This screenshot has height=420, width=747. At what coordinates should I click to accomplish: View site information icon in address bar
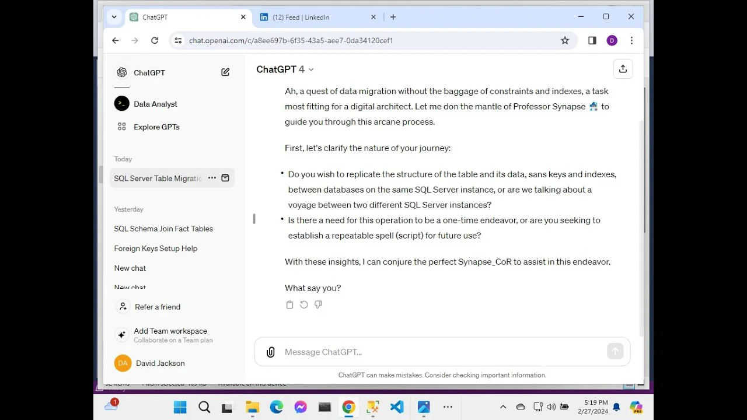(178, 40)
